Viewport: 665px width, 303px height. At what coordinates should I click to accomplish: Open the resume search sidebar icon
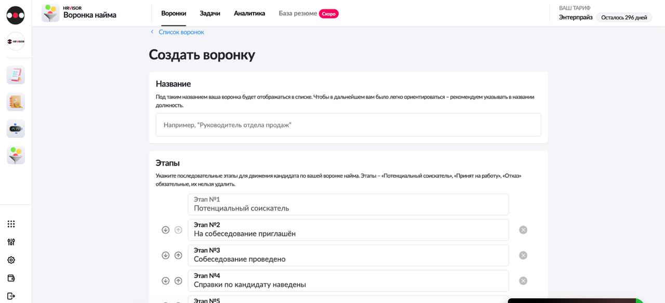[16, 102]
